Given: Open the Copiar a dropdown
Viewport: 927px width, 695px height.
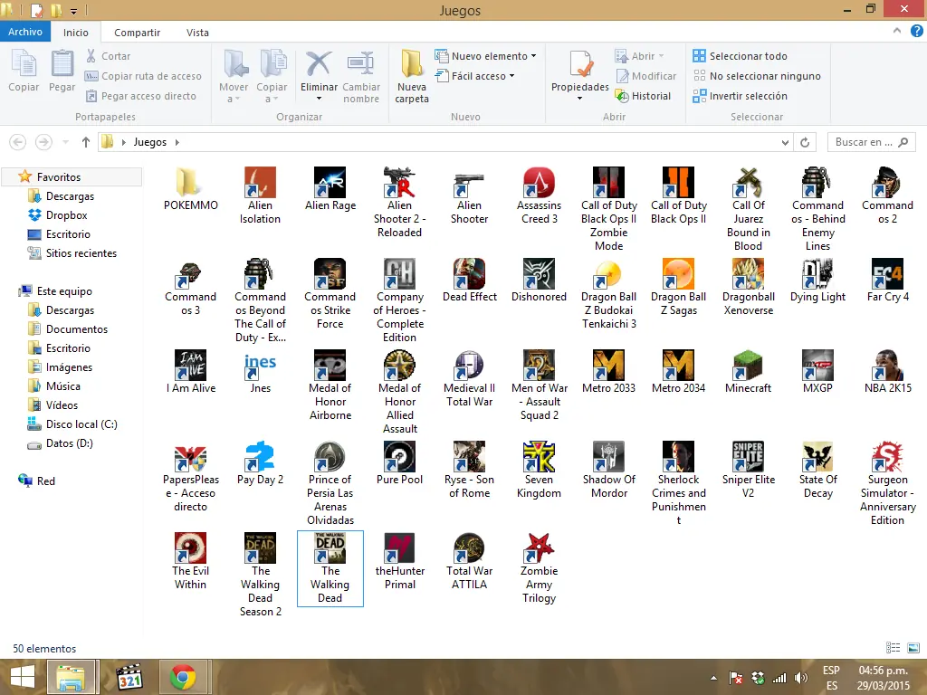Looking at the screenshot, I should [272, 77].
